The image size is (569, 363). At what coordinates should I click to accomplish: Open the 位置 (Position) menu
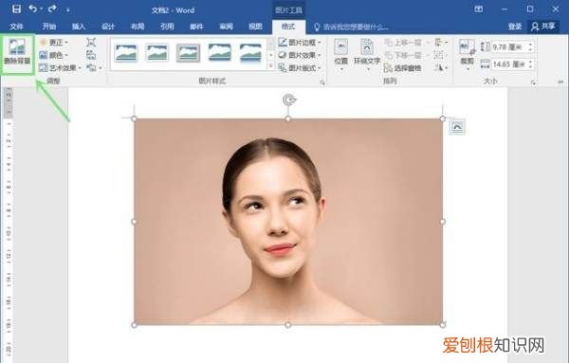[x=341, y=55]
